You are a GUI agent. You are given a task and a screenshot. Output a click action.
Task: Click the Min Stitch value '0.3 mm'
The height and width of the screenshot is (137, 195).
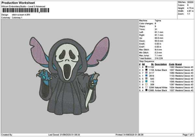point(158,53)
